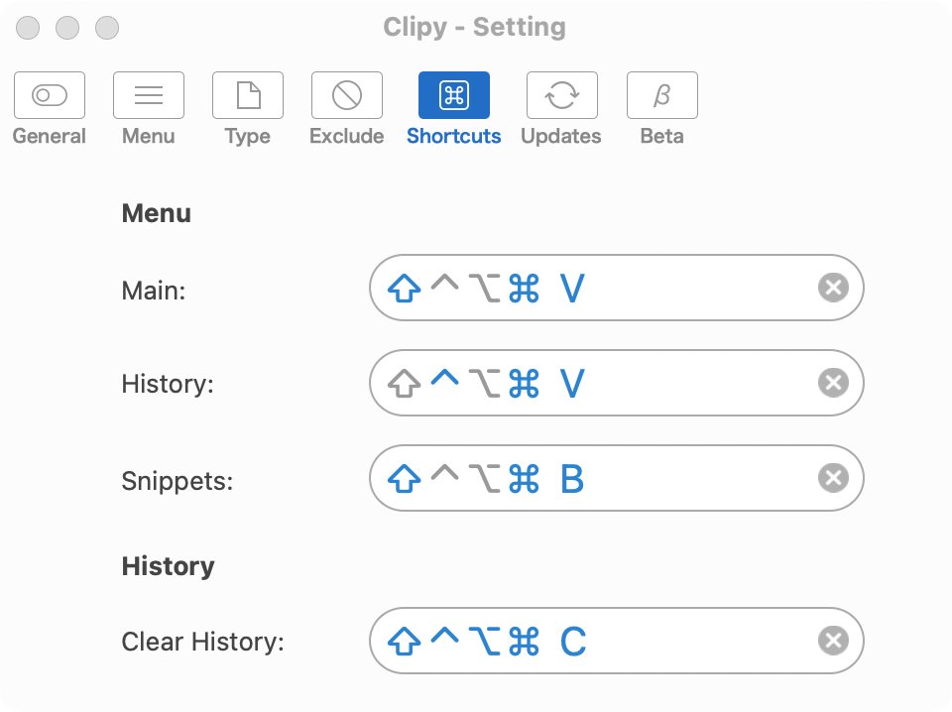Open the Exclude apps icon
Viewport: 952px width, 712px height.
point(347,95)
